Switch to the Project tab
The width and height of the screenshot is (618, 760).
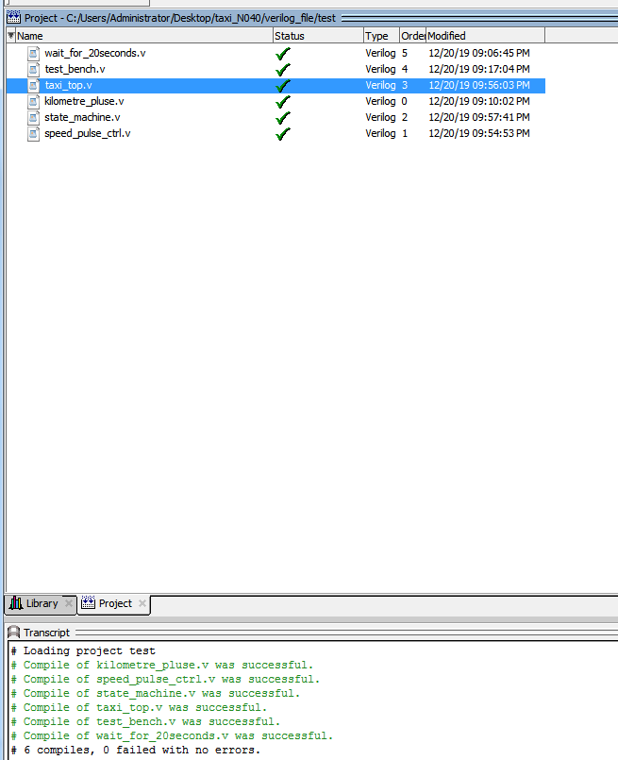(x=115, y=603)
